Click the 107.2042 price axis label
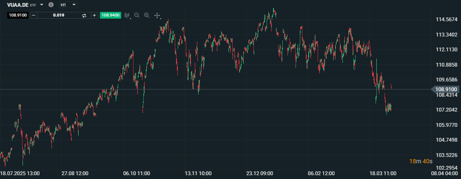 446,110
